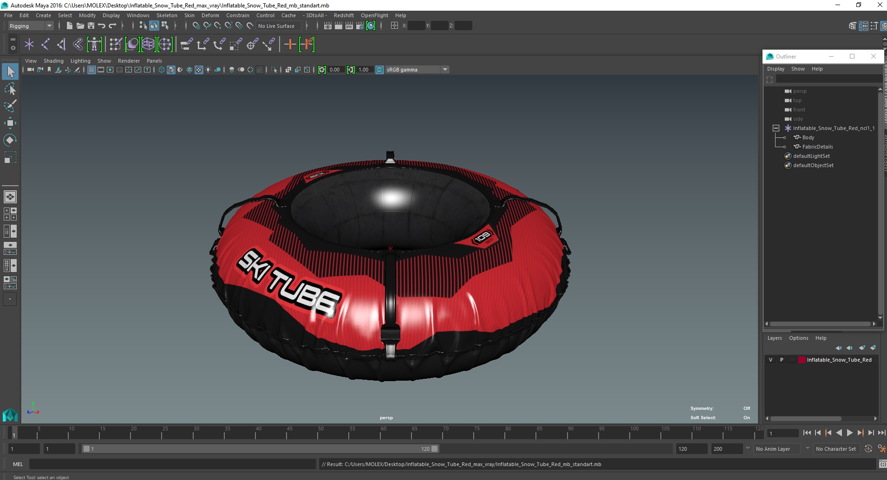
Task: Open the Deform menu
Action: coord(210,15)
